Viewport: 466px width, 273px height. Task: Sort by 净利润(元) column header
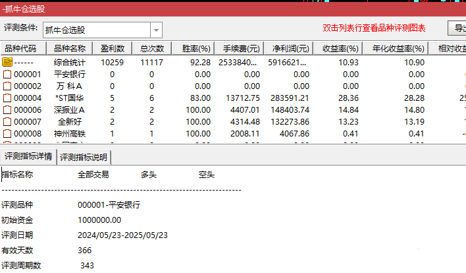click(288, 49)
